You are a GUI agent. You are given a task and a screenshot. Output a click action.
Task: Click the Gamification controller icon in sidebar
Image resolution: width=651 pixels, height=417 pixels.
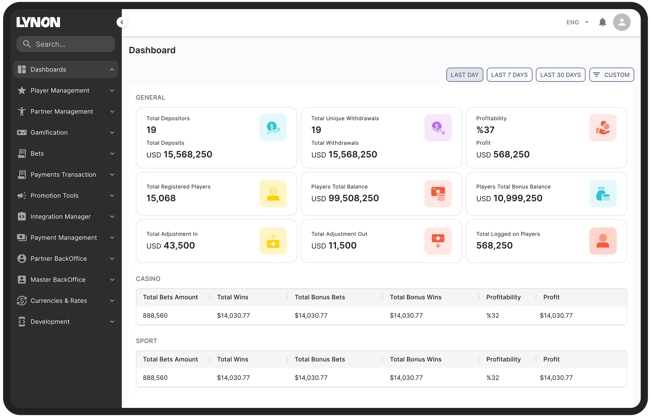[22, 133]
